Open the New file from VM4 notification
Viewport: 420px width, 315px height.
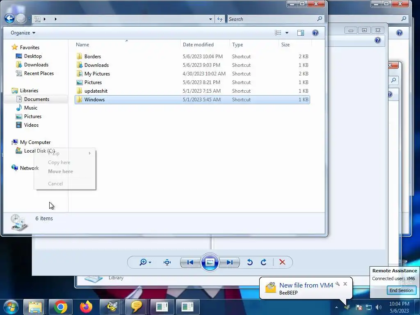click(x=306, y=285)
